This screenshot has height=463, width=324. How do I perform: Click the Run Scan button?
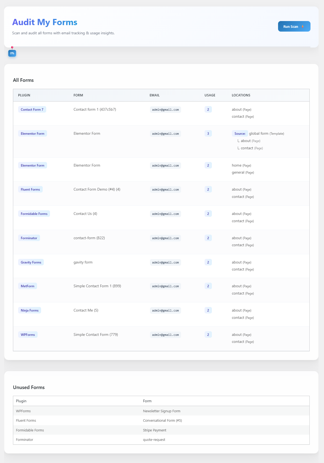click(x=294, y=26)
